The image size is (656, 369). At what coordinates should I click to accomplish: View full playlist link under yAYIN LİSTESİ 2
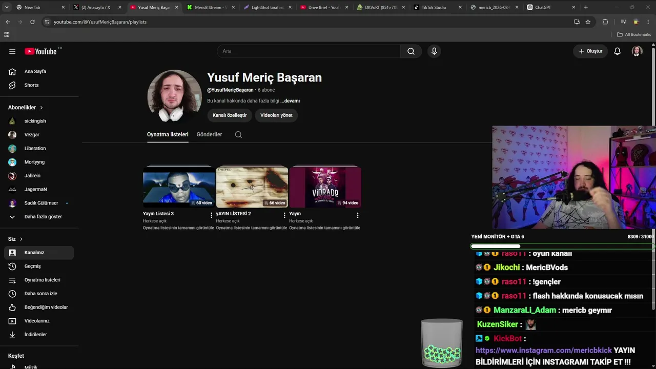click(x=252, y=228)
